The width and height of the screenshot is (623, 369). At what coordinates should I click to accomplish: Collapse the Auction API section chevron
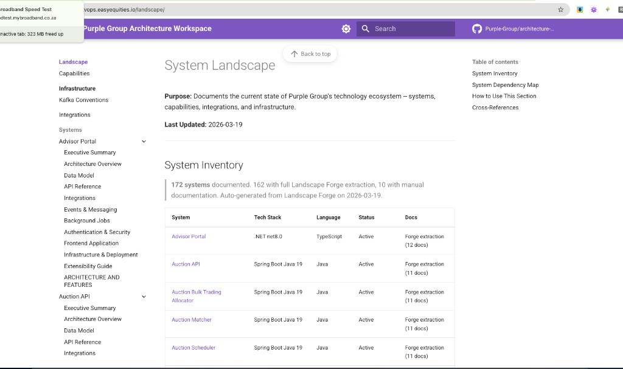pyautogui.click(x=144, y=297)
